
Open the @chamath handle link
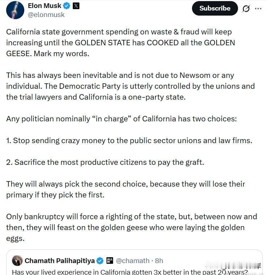(133, 261)
